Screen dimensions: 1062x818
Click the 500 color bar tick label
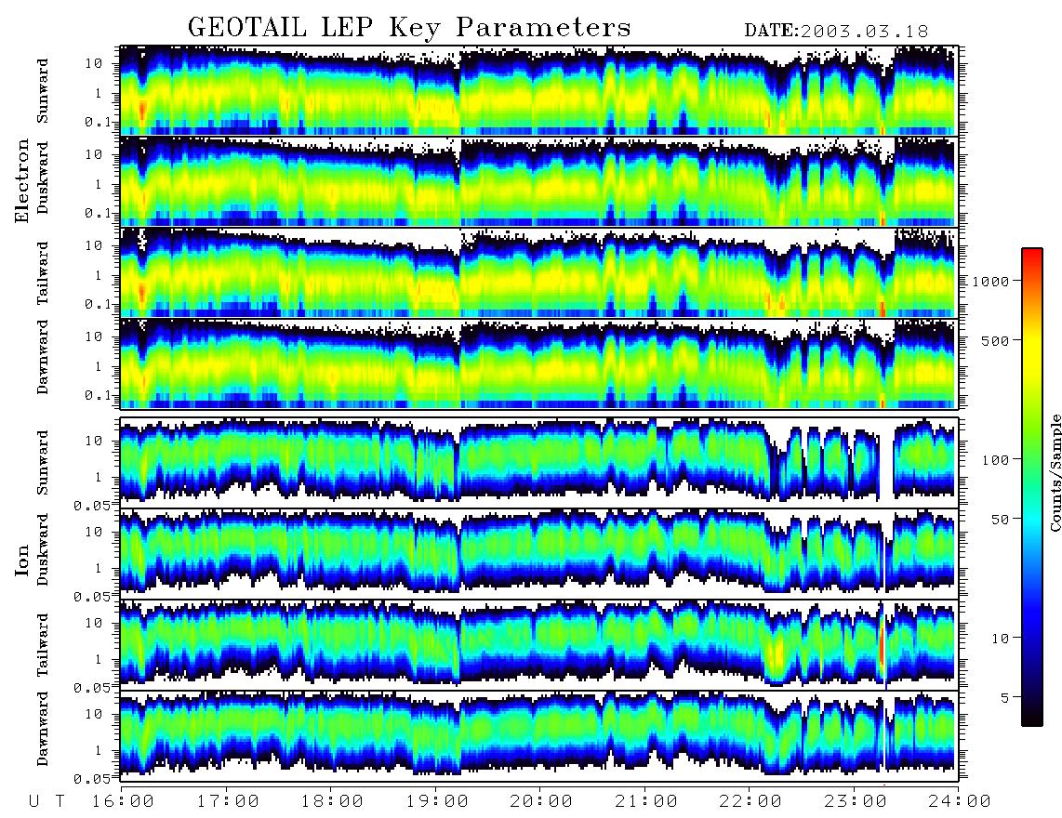coord(995,340)
